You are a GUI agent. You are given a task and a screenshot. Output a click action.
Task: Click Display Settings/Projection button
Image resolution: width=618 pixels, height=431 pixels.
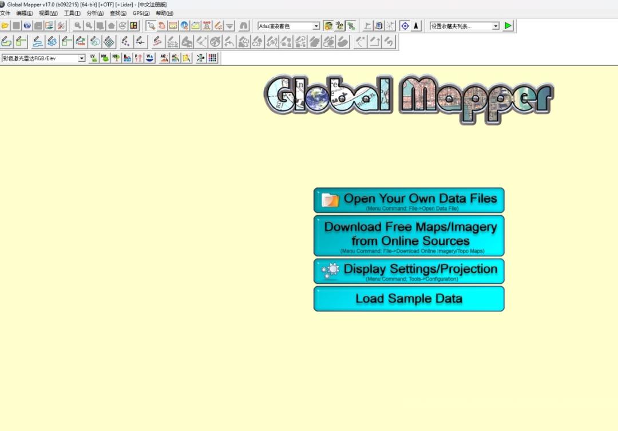(x=409, y=270)
